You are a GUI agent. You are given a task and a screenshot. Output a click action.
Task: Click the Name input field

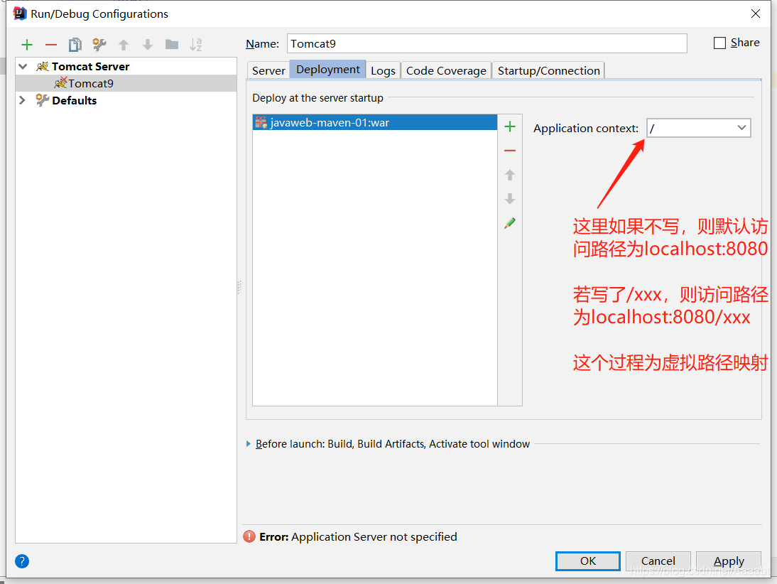(487, 43)
